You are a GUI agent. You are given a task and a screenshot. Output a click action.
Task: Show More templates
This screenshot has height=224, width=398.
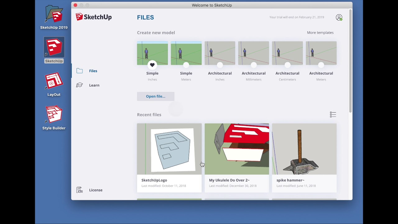(x=320, y=33)
